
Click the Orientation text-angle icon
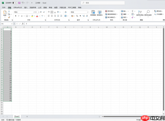[58, 12]
